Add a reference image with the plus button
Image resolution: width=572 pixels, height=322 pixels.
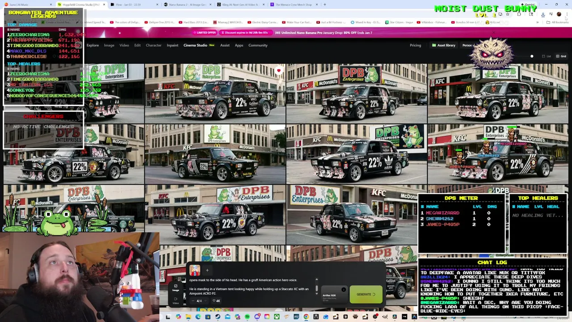(x=207, y=270)
